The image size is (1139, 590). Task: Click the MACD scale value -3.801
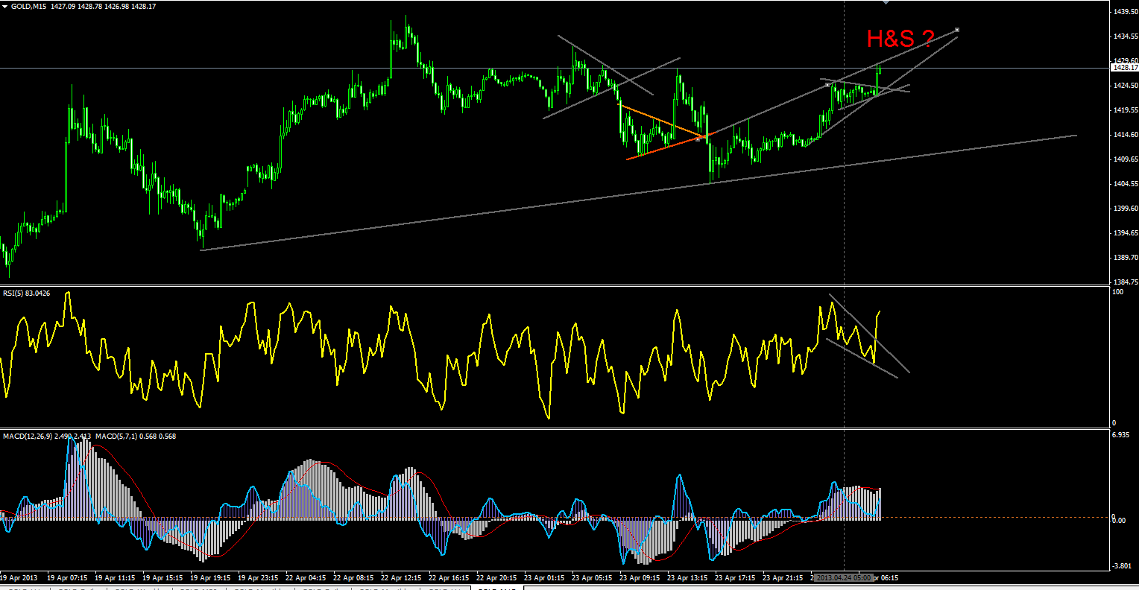pyautogui.click(x=1121, y=566)
